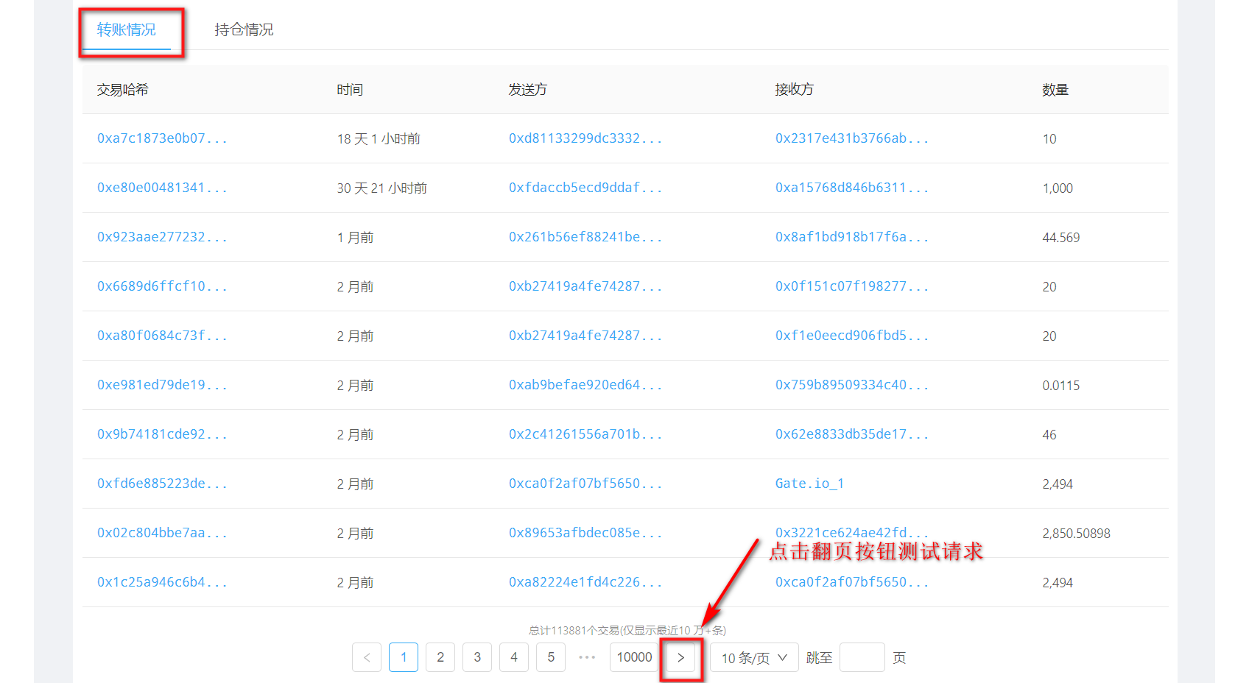Click the 1 月前 time cell
This screenshot has height=683, width=1249.
(356, 238)
